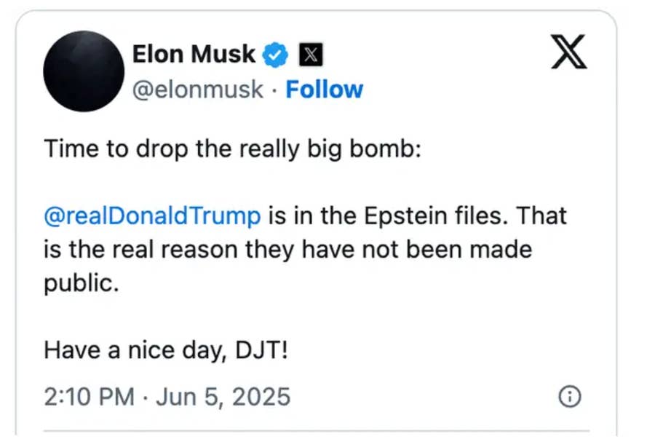
Task: Open the tweet timestamp link
Action: pyautogui.click(x=166, y=396)
